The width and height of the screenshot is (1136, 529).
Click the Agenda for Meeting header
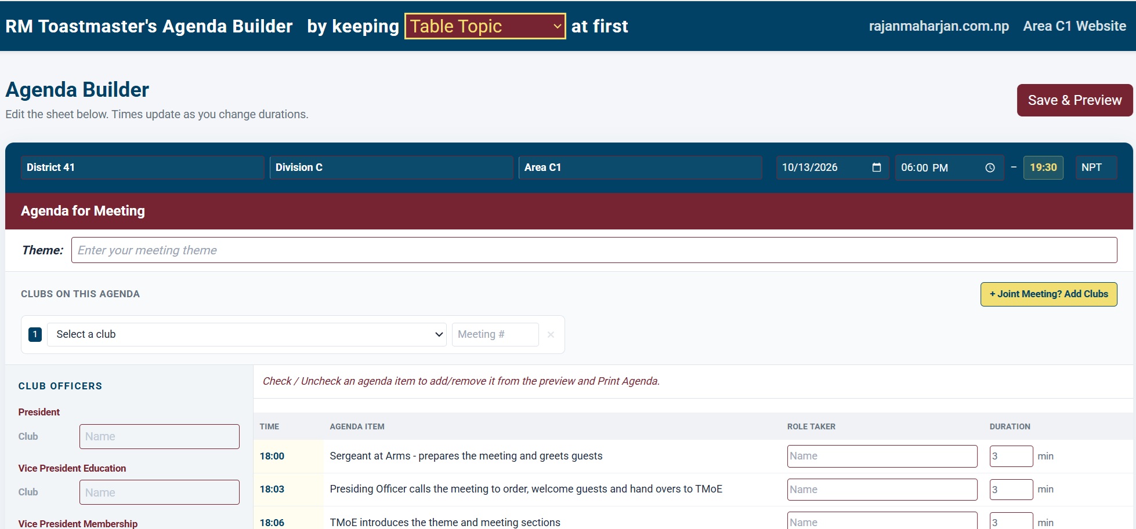83,211
